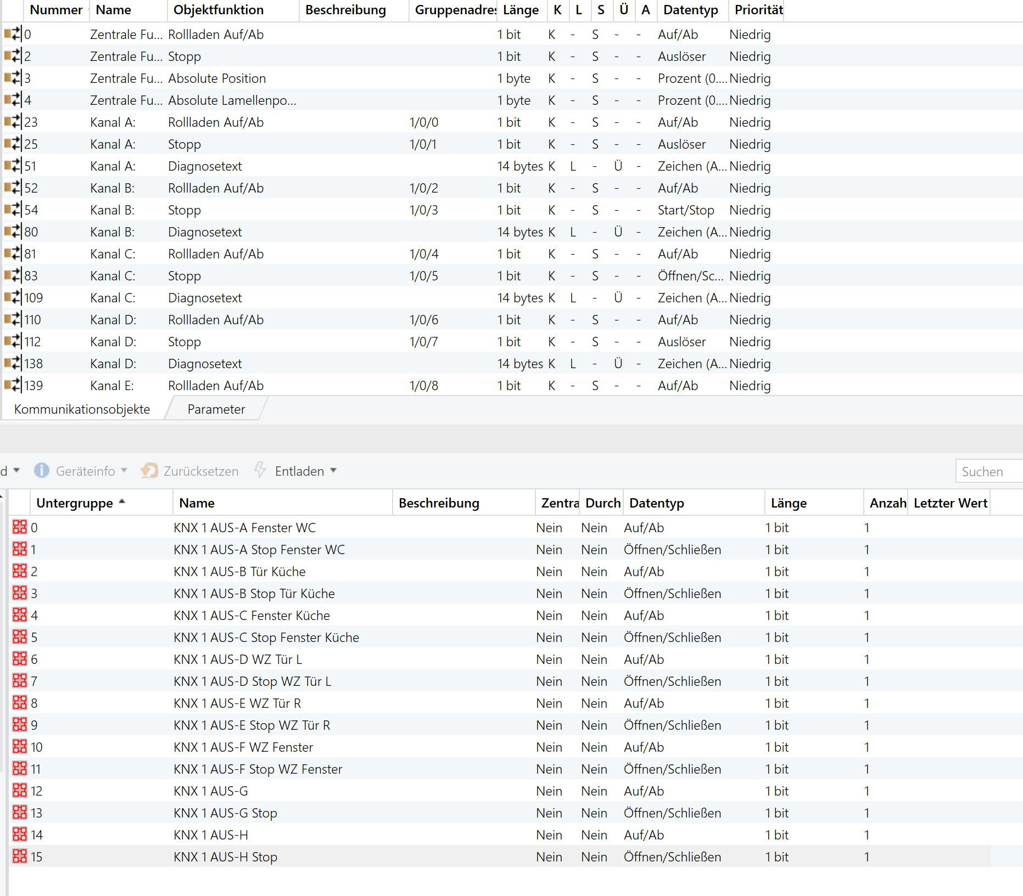This screenshot has height=896, width=1023.
Task: Open the Geräteinfo dropdown arrow
Action: [x=124, y=471]
